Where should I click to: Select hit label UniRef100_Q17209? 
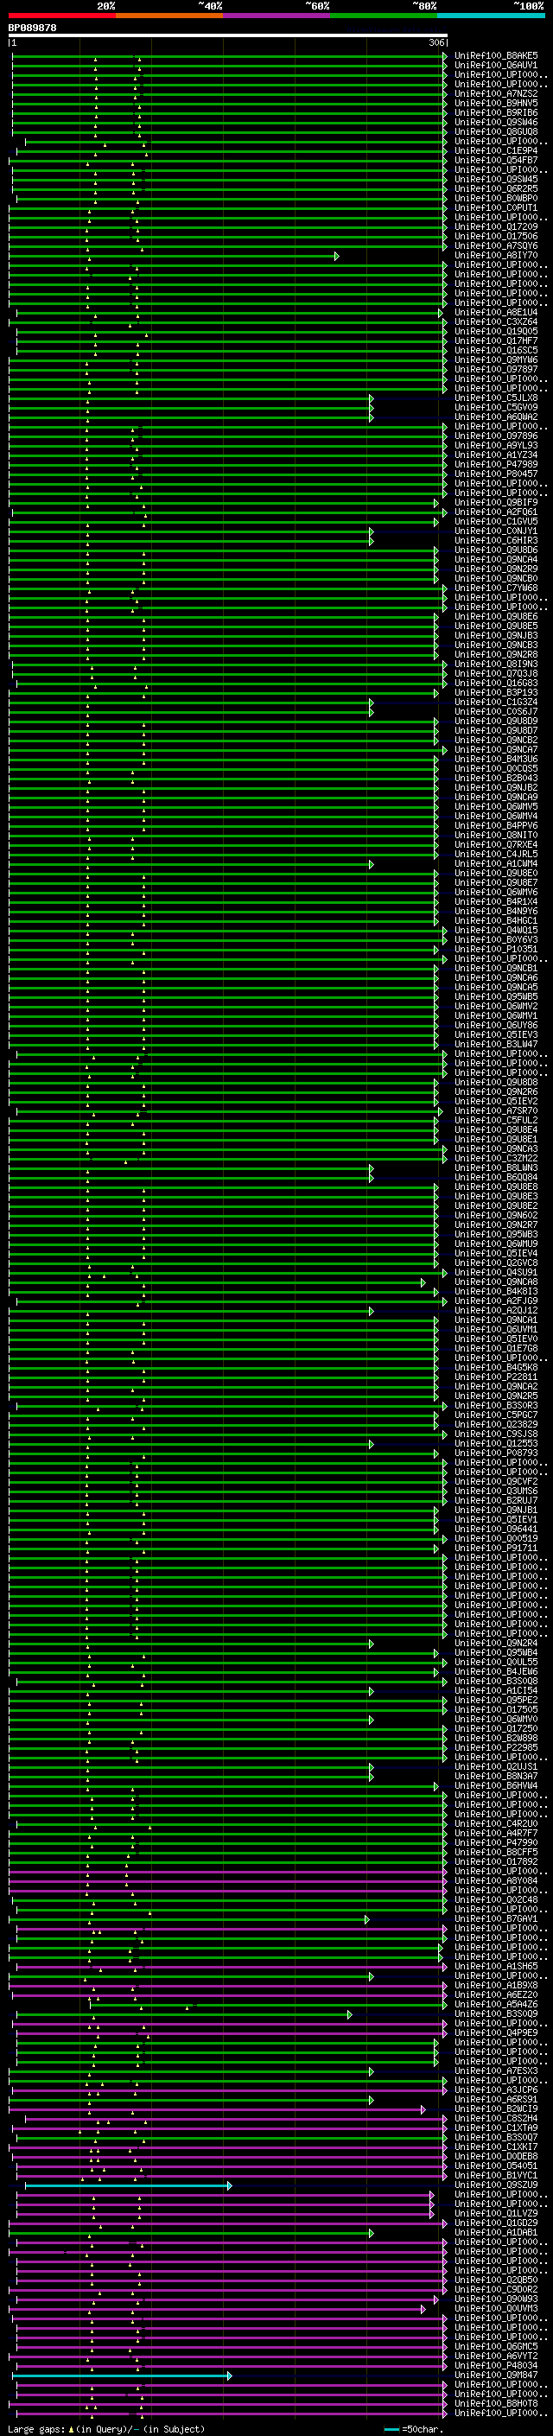496,227
